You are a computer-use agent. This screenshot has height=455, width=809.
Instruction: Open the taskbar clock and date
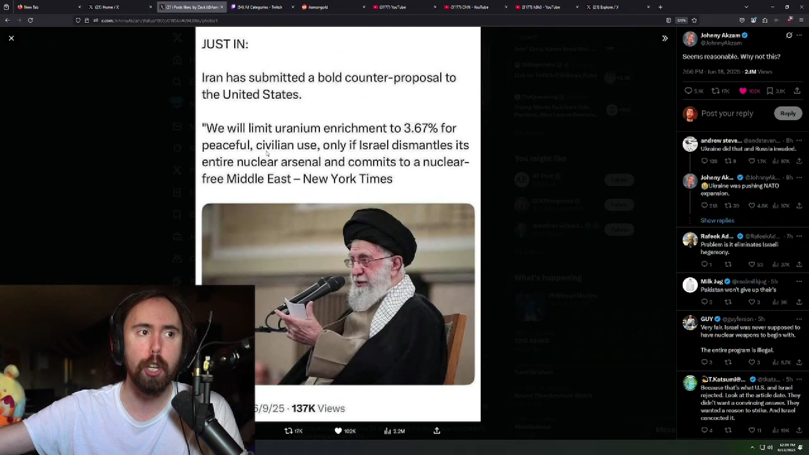[787, 447]
